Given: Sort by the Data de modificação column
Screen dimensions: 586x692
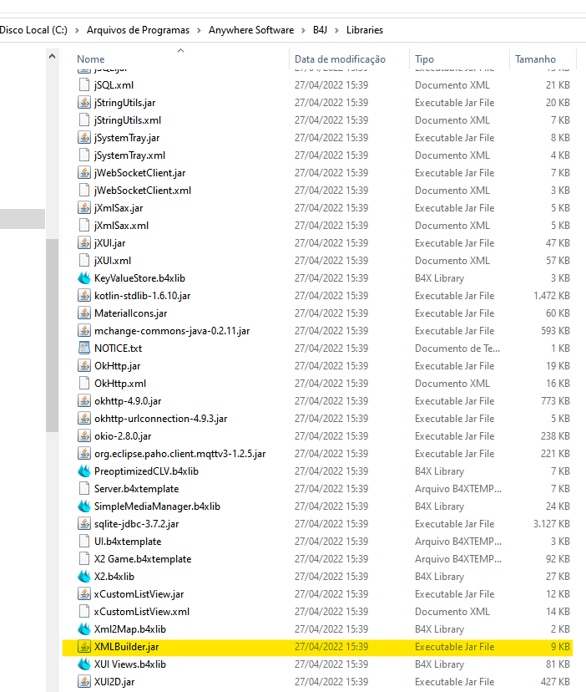Looking at the screenshot, I should tap(340, 59).
